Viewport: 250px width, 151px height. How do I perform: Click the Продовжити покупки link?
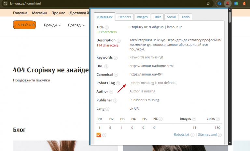[32, 80]
